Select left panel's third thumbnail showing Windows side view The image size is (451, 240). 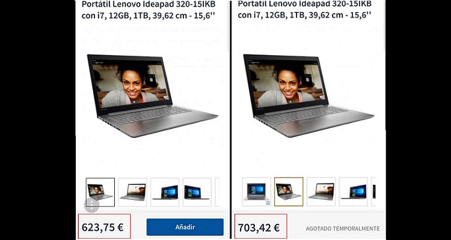pyautogui.click(x=165, y=192)
